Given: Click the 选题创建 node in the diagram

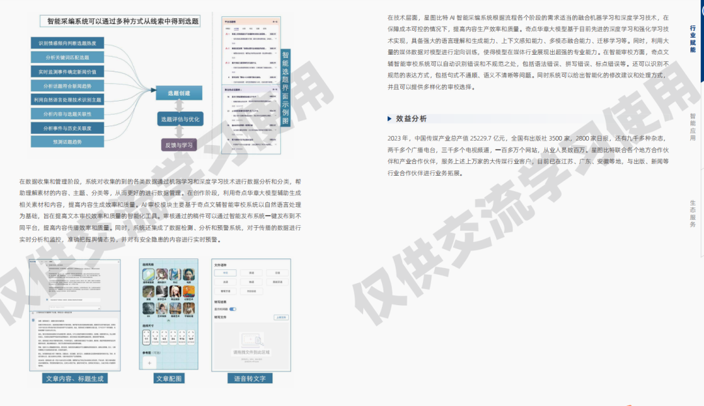Looking at the screenshot, I should (x=179, y=93).
